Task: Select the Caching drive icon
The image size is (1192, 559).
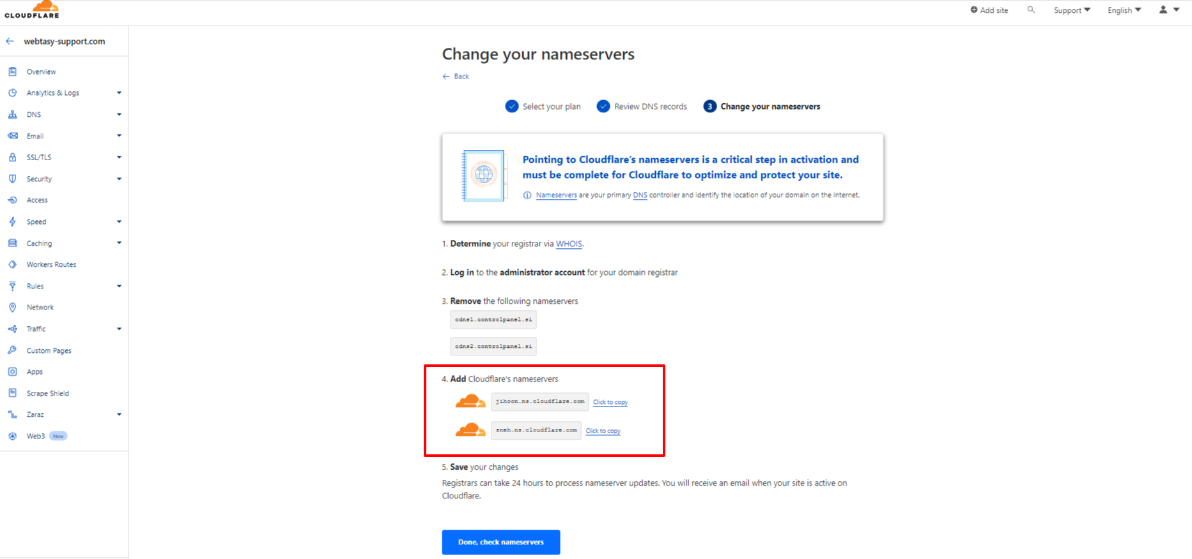Action: [x=12, y=243]
